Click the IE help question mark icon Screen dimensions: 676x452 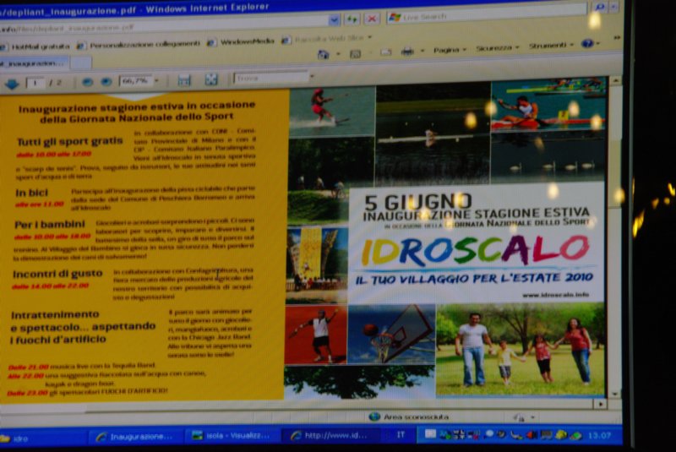pyautogui.click(x=587, y=44)
